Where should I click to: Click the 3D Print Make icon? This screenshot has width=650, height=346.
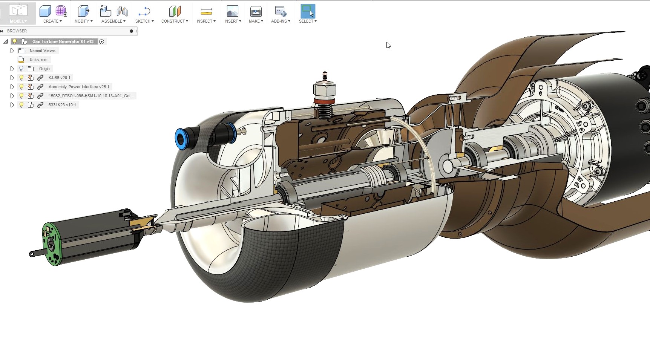[x=256, y=11]
